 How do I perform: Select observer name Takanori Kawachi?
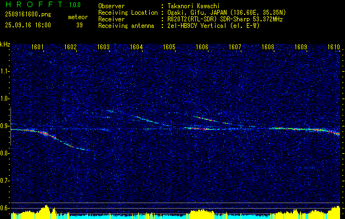[x=193, y=6]
